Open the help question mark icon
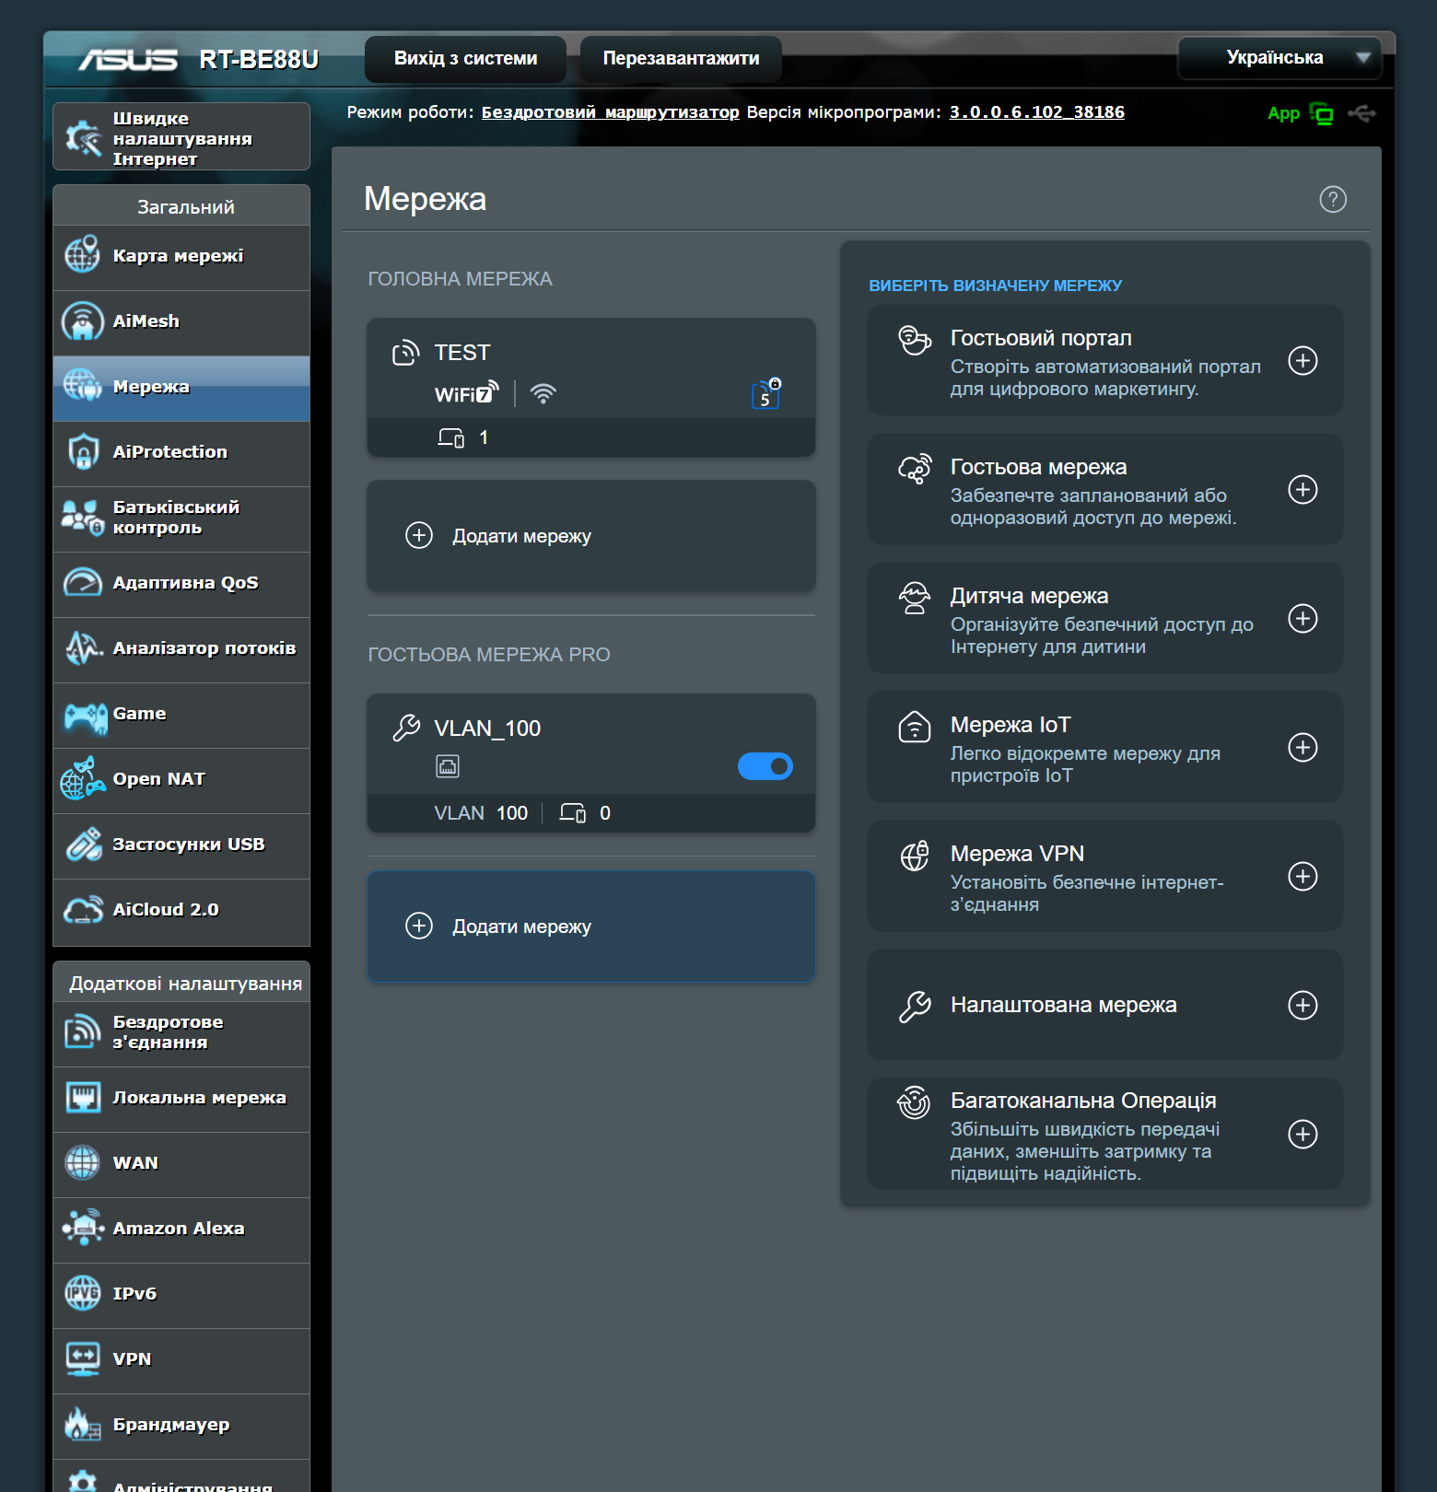Image resolution: width=1437 pixels, height=1492 pixels. coord(1333,199)
